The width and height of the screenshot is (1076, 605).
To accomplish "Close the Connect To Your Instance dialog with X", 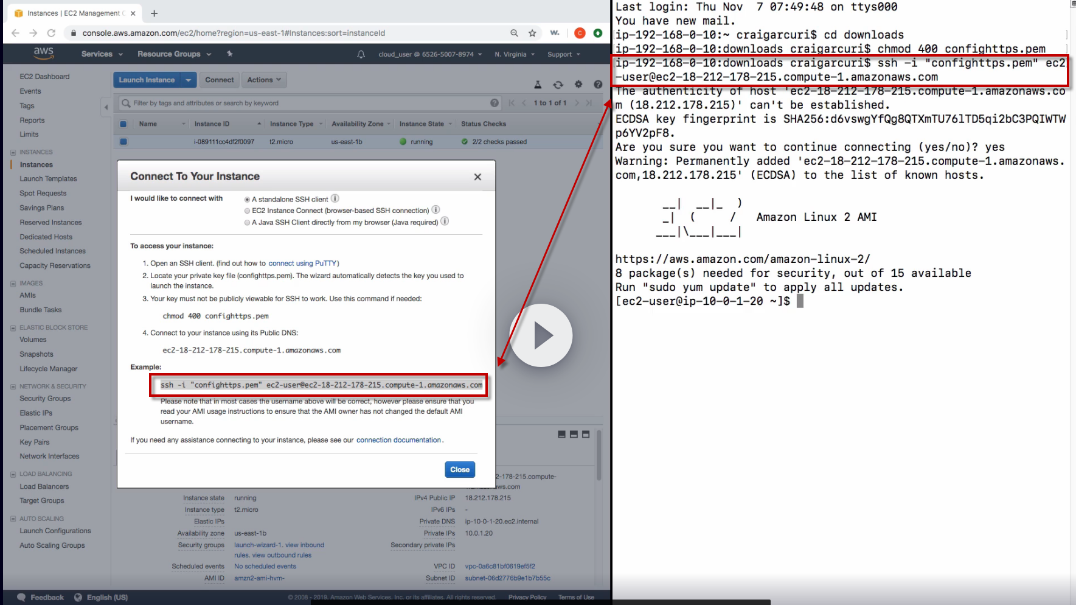I will point(477,177).
